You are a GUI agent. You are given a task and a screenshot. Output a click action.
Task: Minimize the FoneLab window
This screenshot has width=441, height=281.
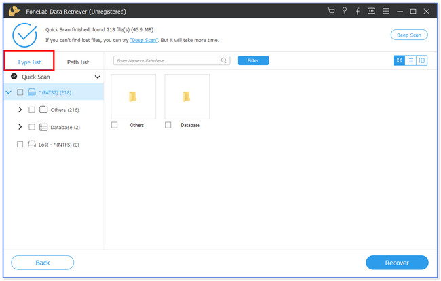[400, 12]
